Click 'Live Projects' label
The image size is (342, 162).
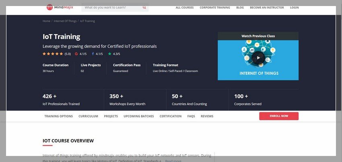(91, 65)
